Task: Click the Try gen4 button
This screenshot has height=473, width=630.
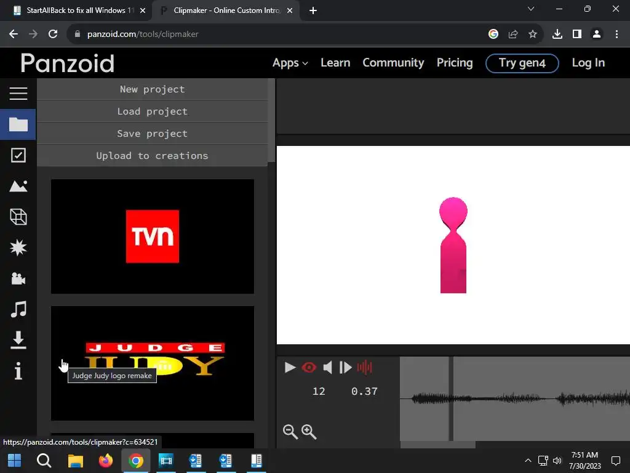Action: (522, 63)
